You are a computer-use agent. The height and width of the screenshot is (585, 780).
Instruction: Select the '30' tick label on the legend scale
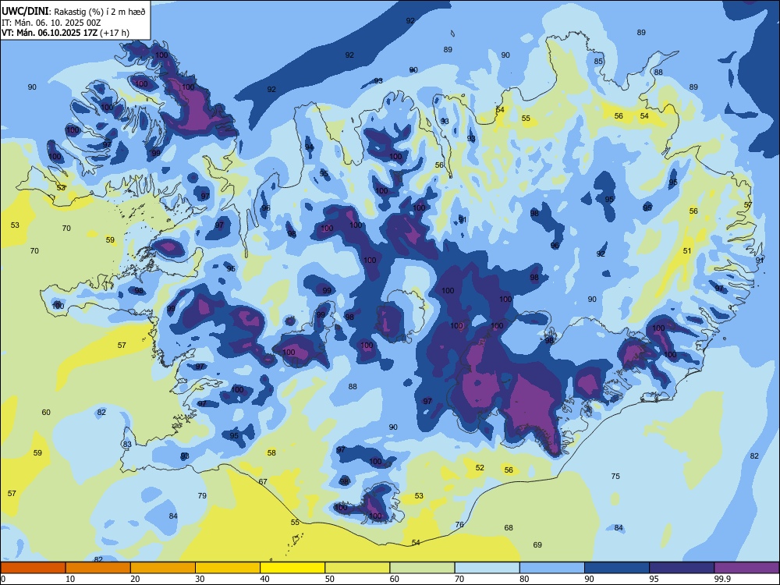(200, 579)
